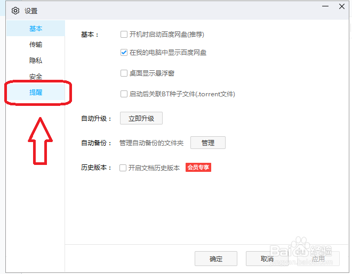Screen dimensions: 352x274
Task: Enable 开机时启动百度网盘 checkbox
Action: tap(124, 35)
